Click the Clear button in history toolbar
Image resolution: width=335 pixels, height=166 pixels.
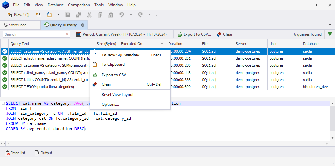[224, 34]
